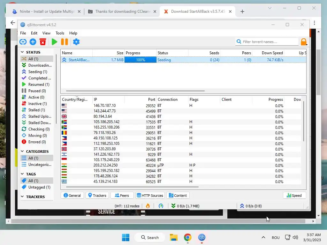Viewport: 327px width, 245px height.
Task: Click All (1) under STATUS
Action: (x=37, y=59)
